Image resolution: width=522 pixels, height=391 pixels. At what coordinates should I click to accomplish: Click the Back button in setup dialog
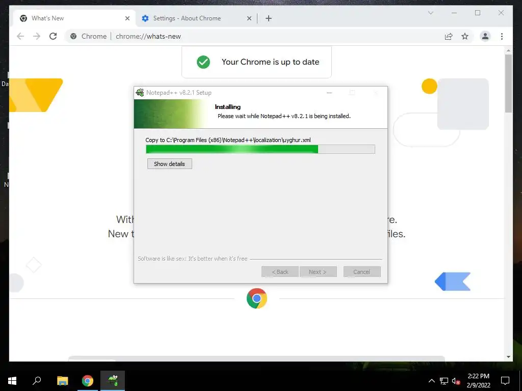(x=280, y=272)
